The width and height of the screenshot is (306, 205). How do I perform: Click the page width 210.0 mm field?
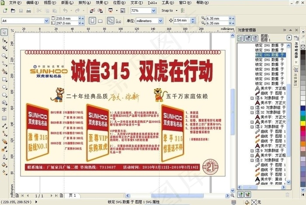(67, 18)
